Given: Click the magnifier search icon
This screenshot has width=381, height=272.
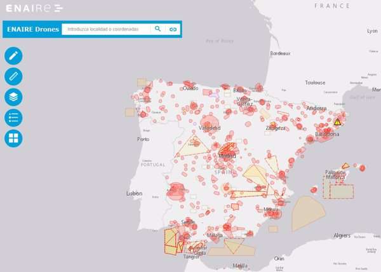Looking at the screenshot, I should (x=158, y=29).
